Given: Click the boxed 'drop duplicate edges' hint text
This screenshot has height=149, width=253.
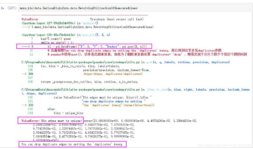Looking at the screenshot, I should pyautogui.click(x=72, y=144).
